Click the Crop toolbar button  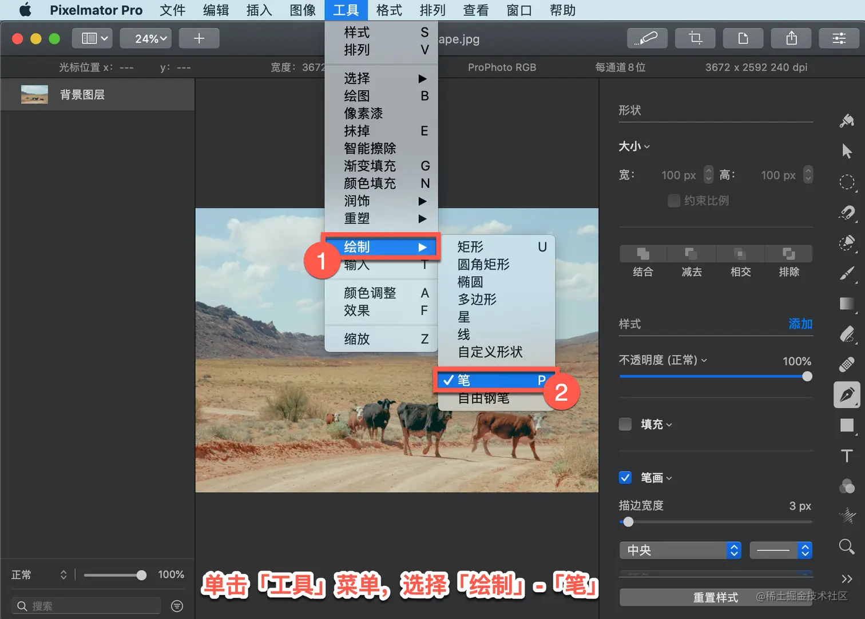(x=695, y=38)
